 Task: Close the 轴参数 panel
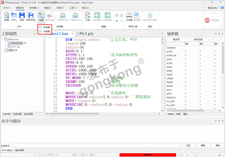(222, 34)
